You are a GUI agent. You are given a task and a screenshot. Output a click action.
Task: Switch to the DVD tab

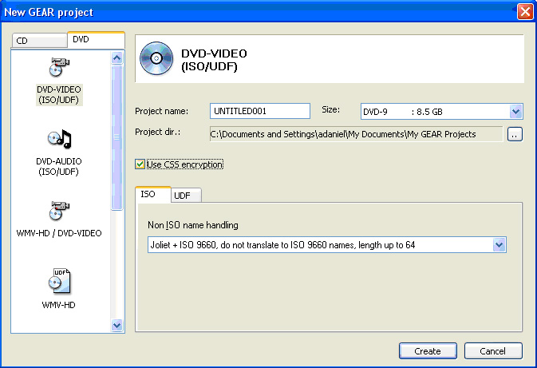pyautogui.click(x=95, y=39)
